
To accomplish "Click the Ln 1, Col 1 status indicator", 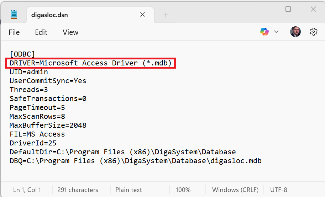I will point(27,190).
